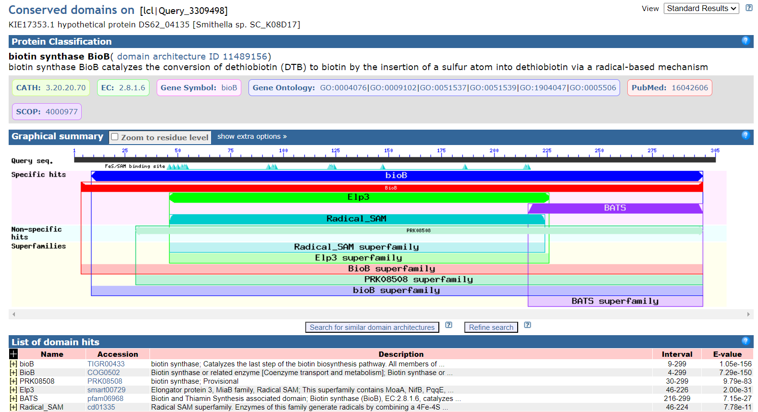
Task: Select the purple BATS specific hit bar
Action: coord(615,208)
